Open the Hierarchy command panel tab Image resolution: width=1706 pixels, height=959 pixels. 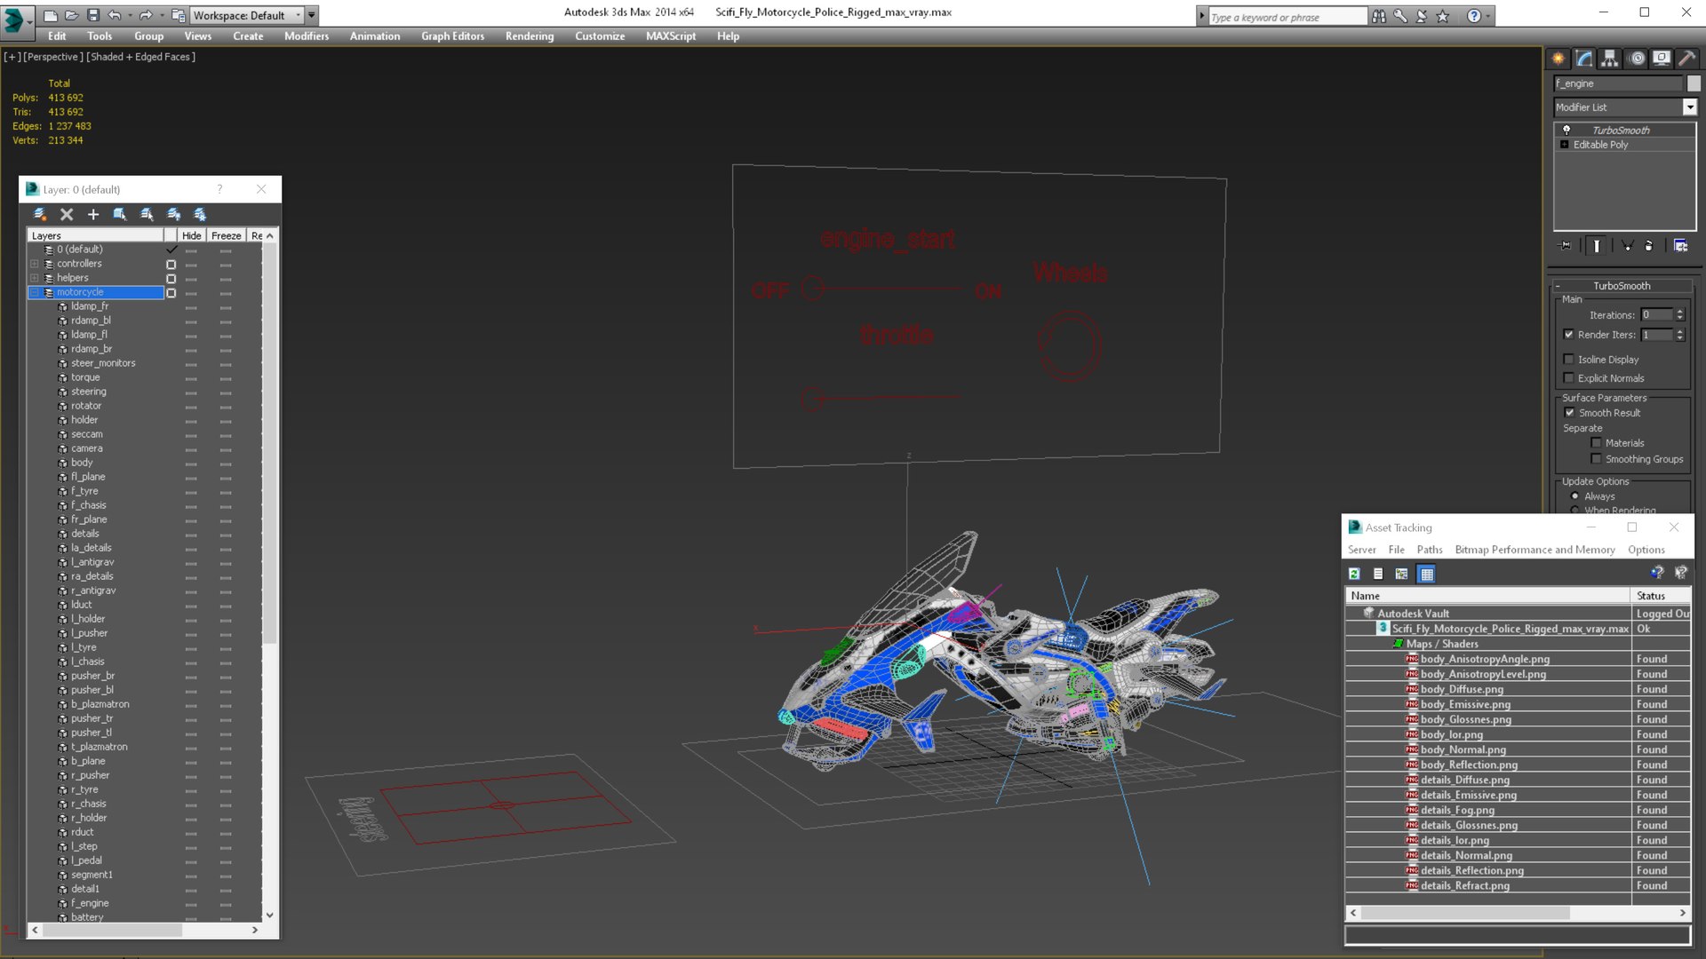pos(1609,59)
